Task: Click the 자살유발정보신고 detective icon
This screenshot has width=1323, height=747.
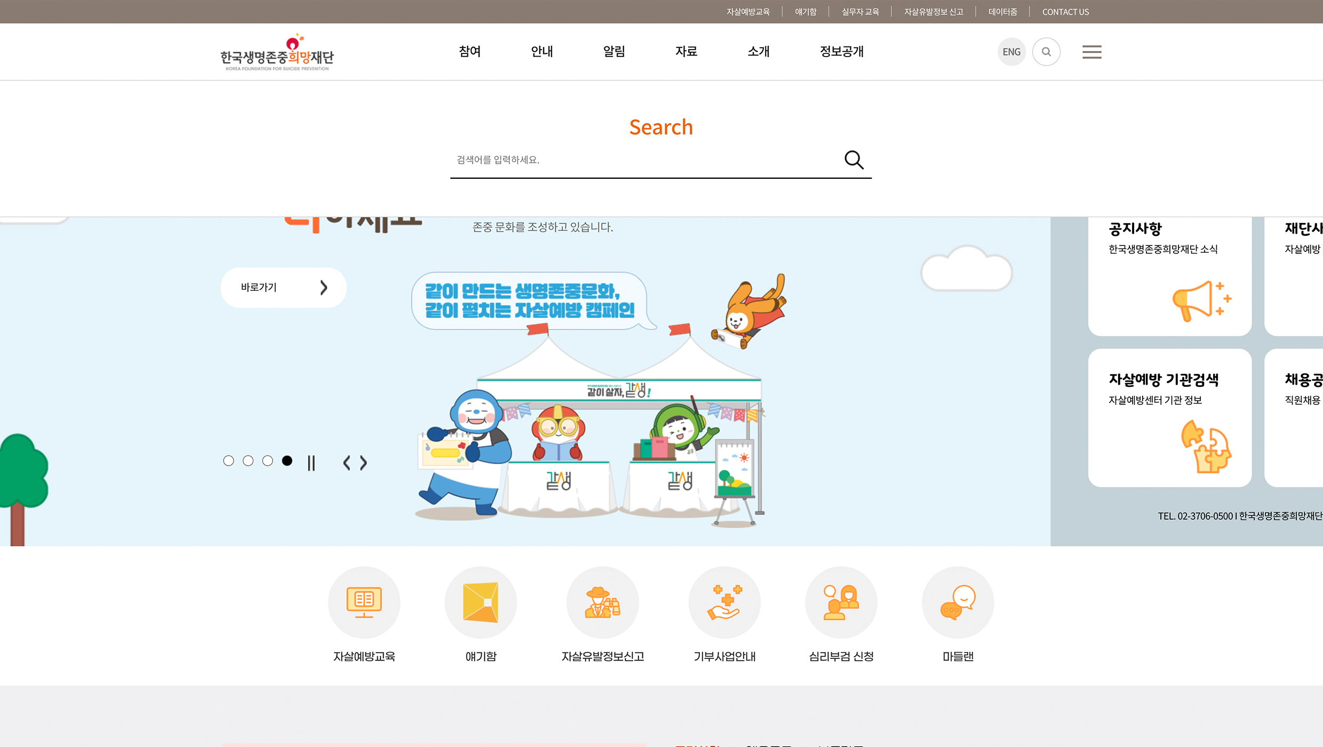Action: click(602, 602)
